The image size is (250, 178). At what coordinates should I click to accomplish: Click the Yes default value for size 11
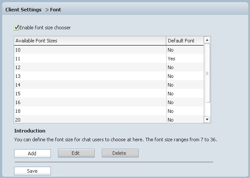(x=171, y=59)
